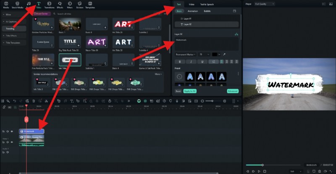The image size is (336, 174).
Task: Open the Effects tab
Action: 60,5
